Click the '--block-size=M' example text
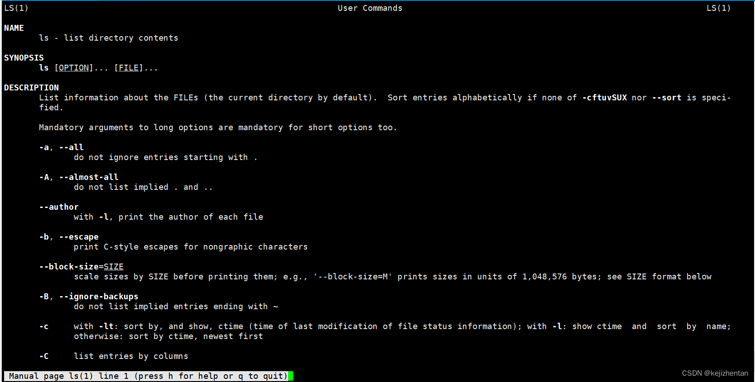The image size is (755, 382). (x=353, y=277)
